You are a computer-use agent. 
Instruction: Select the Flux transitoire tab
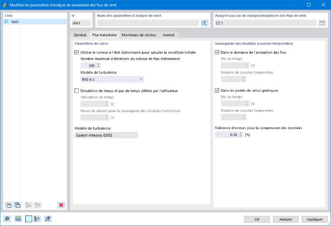[104, 35]
